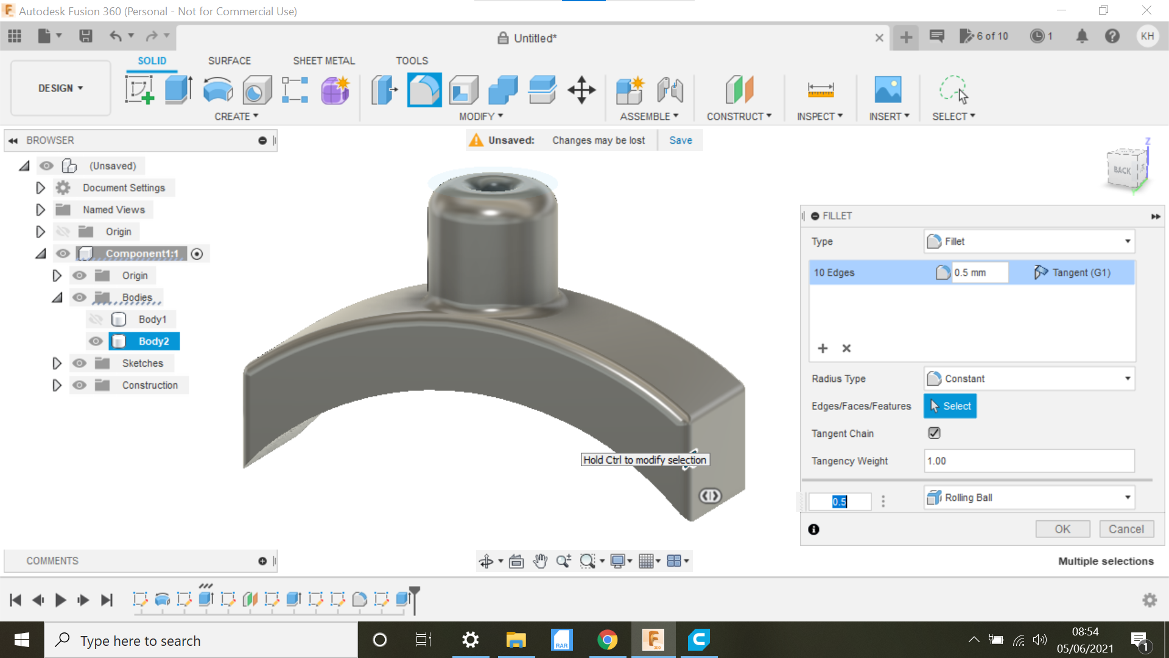Image resolution: width=1169 pixels, height=658 pixels.
Task: Select the Fillet tool in Modify section
Action: (x=424, y=90)
